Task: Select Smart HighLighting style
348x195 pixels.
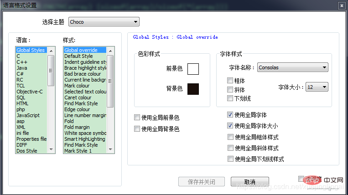Action: coord(85,139)
